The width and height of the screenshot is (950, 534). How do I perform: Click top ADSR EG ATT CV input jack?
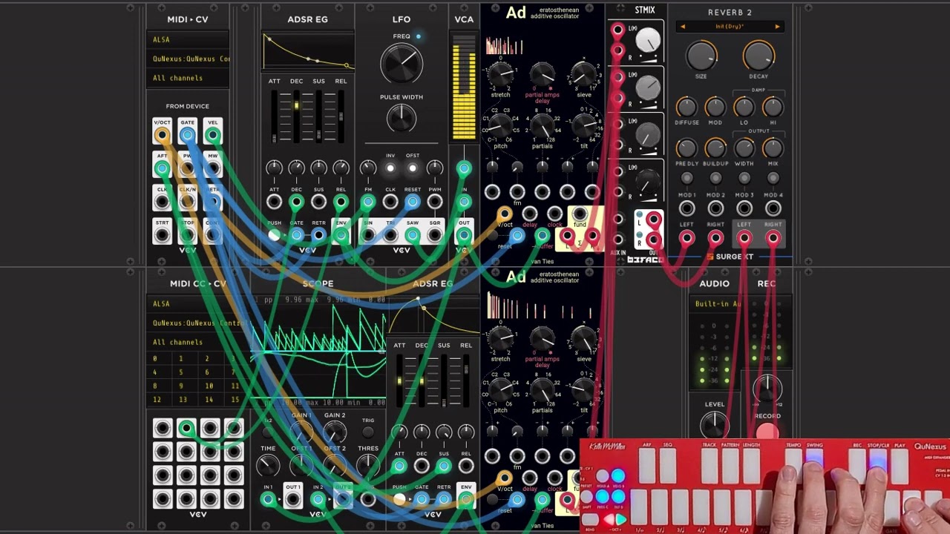[274, 202]
